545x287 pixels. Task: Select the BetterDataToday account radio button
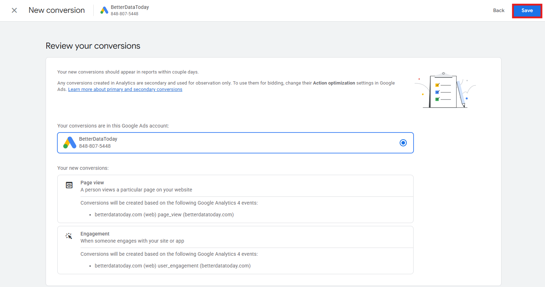(403, 143)
